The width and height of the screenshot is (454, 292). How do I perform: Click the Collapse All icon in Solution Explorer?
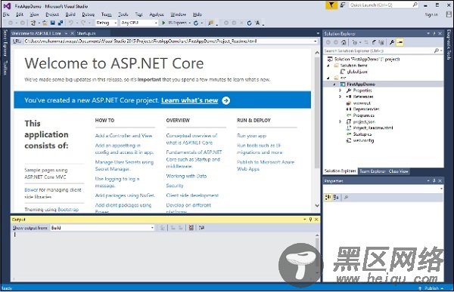coord(374,42)
